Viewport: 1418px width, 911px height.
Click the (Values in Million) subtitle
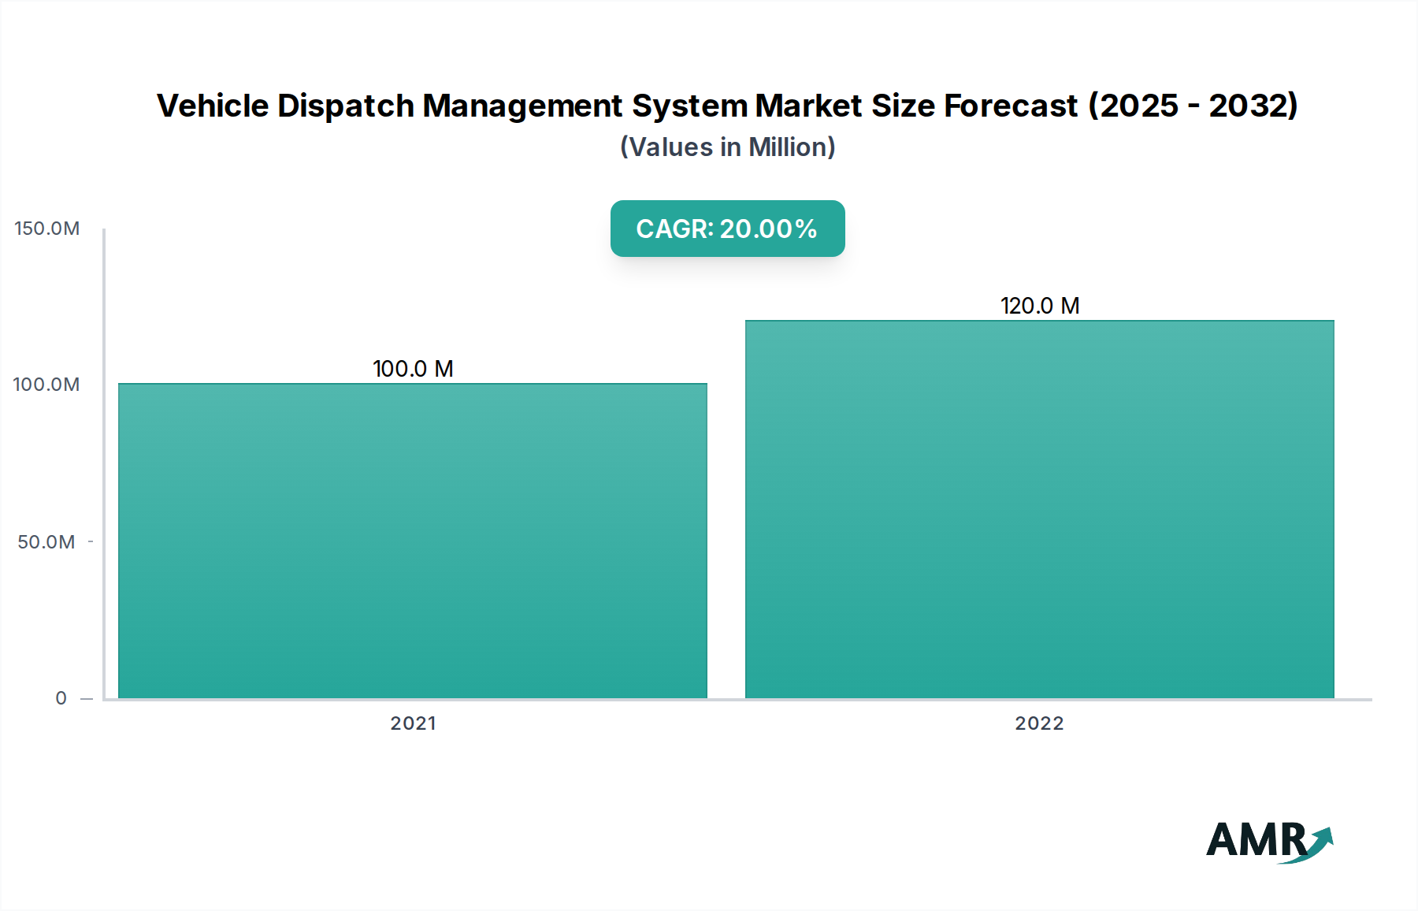(727, 147)
